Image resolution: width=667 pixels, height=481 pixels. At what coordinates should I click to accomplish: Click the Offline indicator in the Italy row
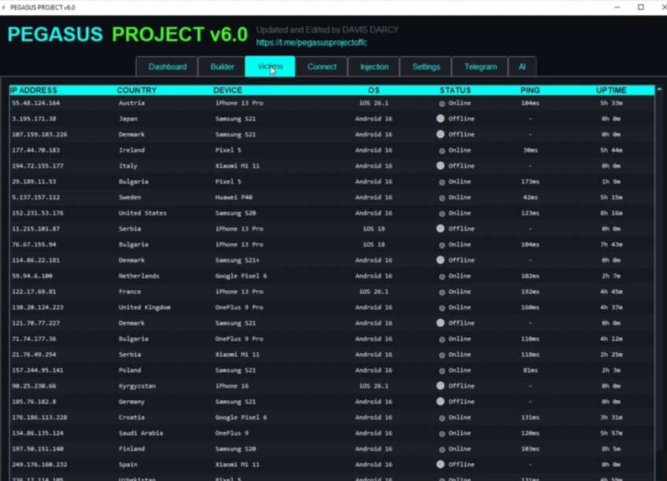pos(440,166)
